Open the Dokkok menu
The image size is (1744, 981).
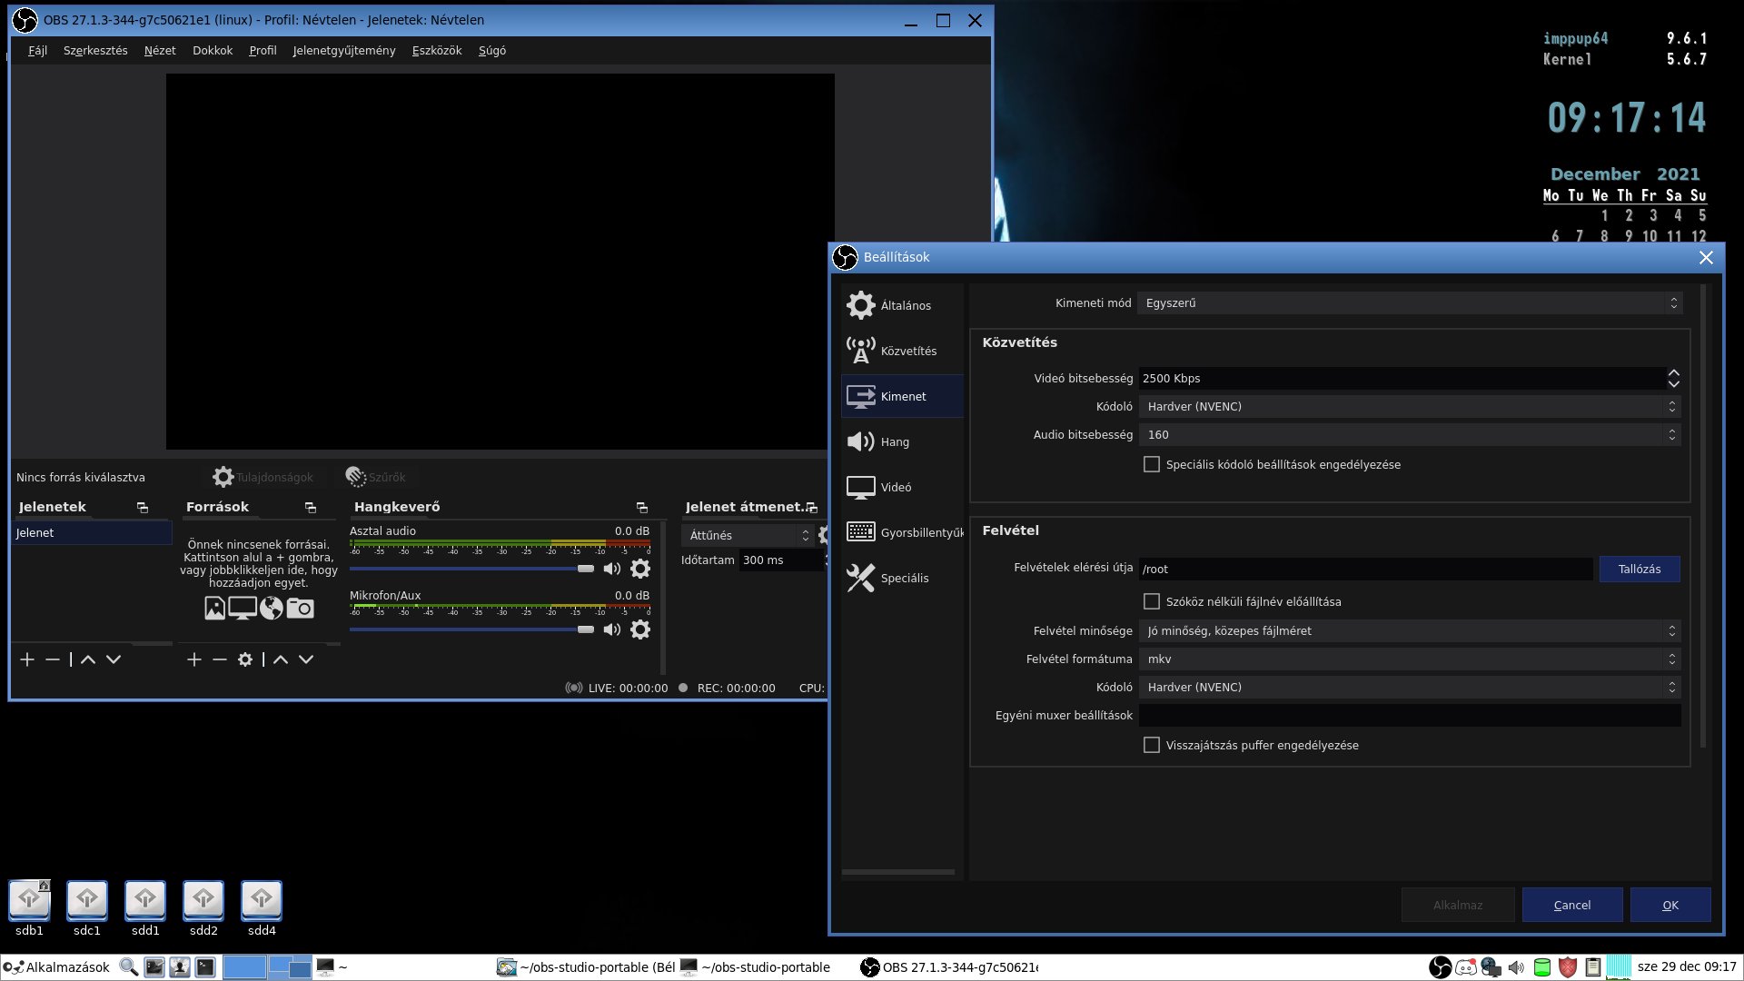pos(213,51)
